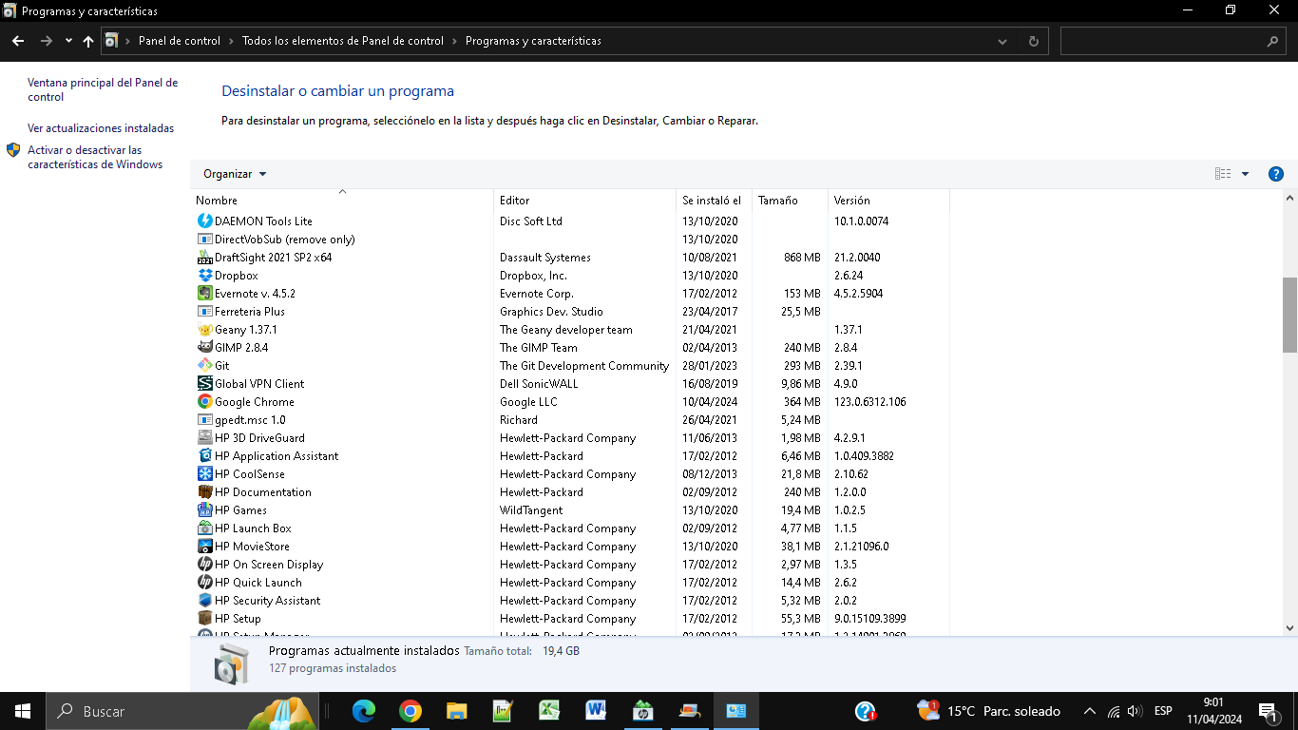The height and width of the screenshot is (730, 1298).
Task: Open recent locations dropdown arrow
Action: tap(68, 41)
